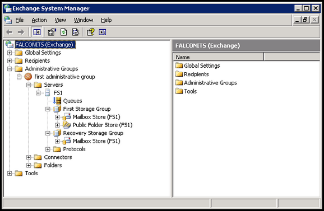This screenshot has width=324, height=211.
Task: Click the FALCONITS organization icon in tree
Action: click(x=10, y=45)
